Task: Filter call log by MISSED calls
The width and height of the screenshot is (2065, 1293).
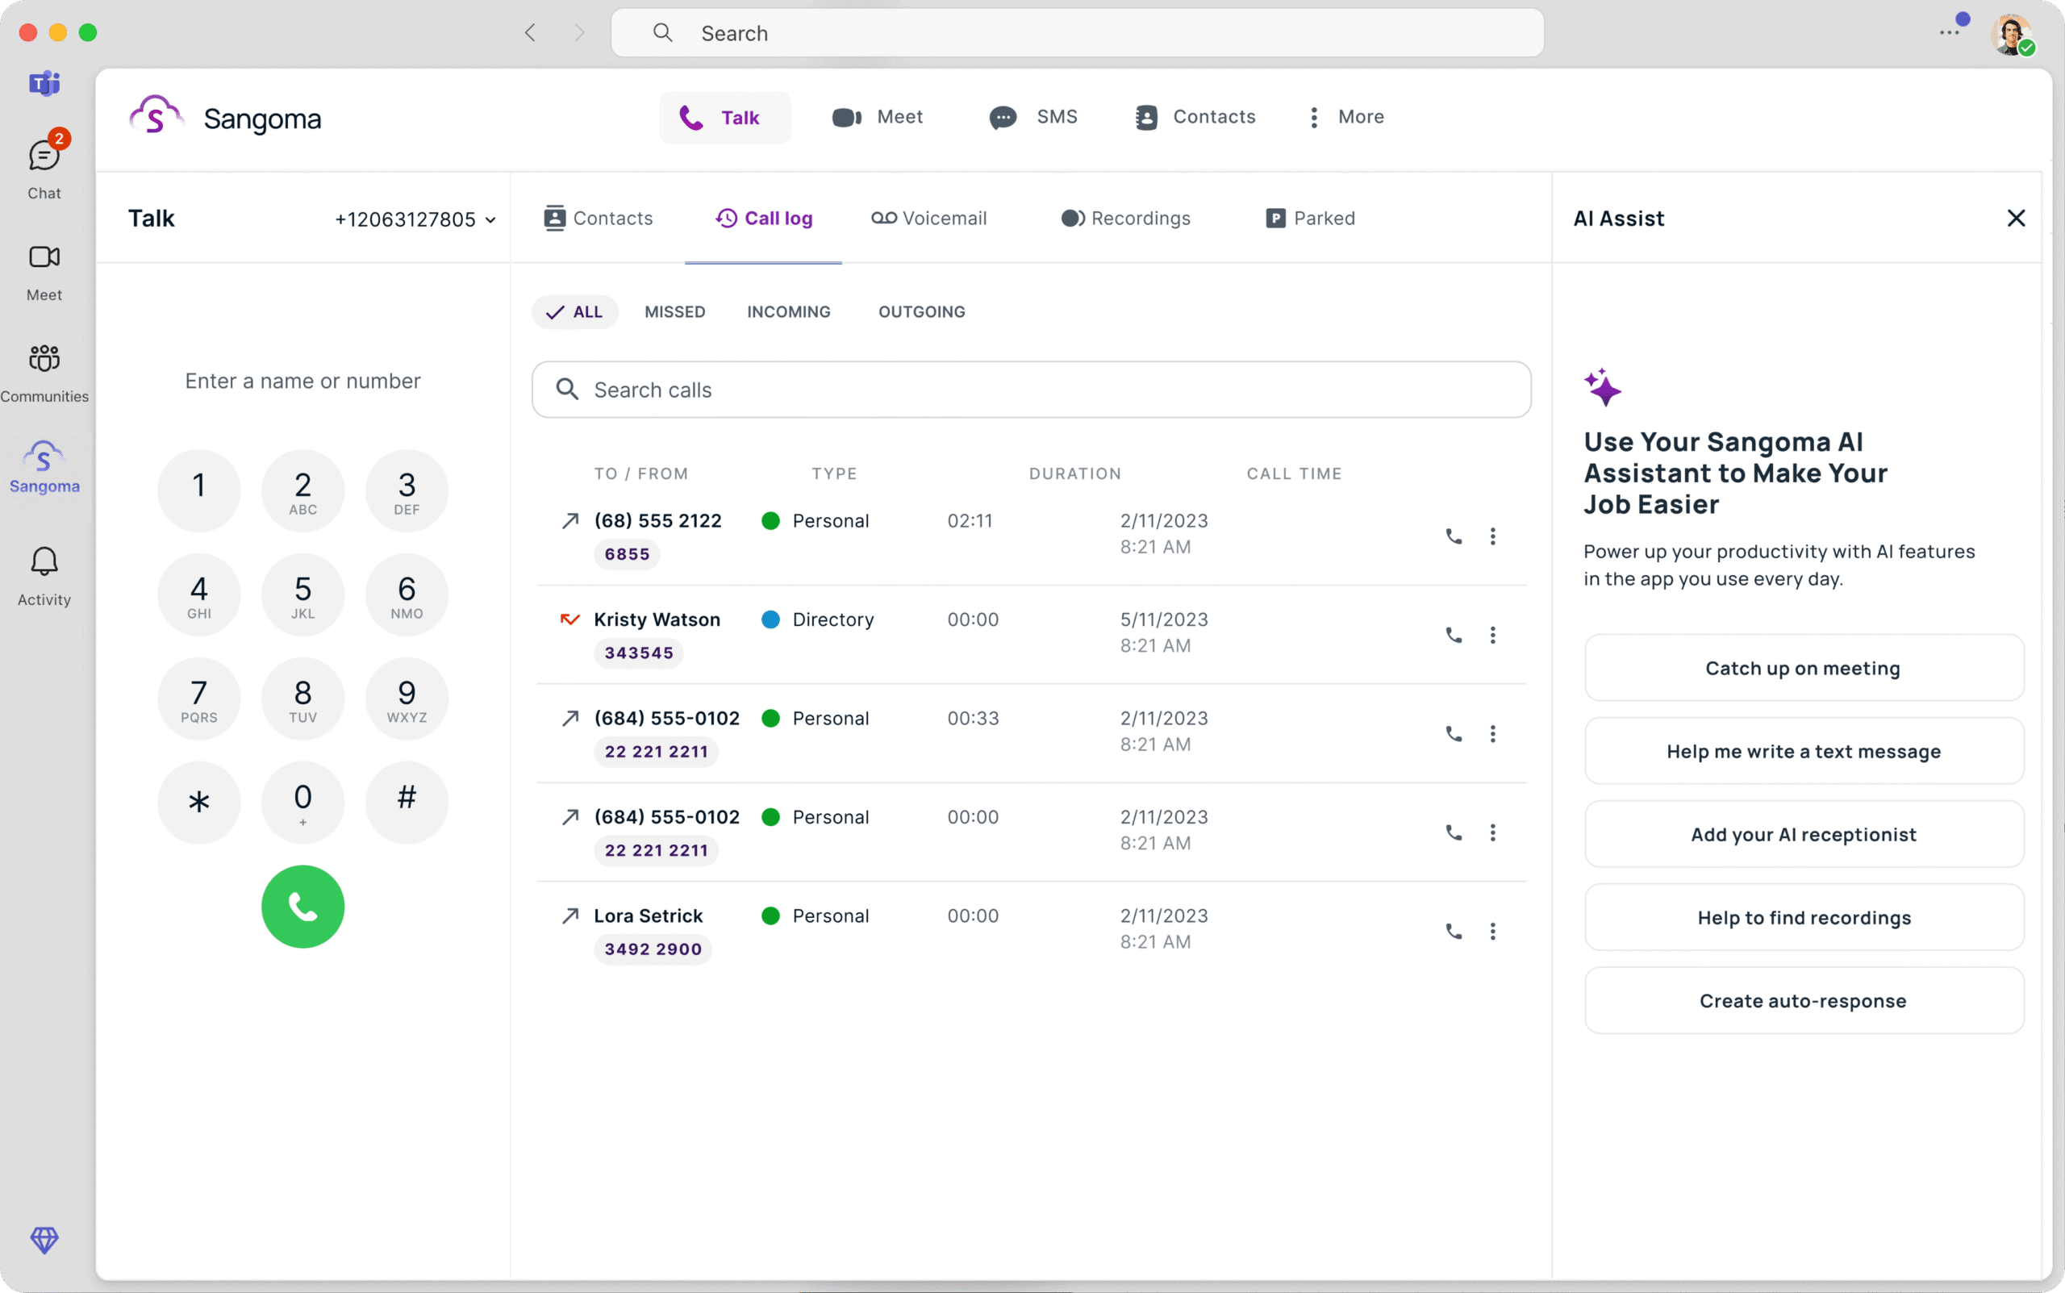Action: 674,312
